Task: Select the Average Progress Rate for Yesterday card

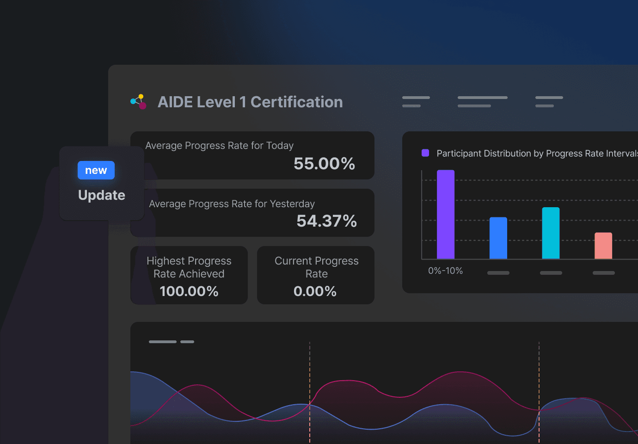Action: coord(252,213)
